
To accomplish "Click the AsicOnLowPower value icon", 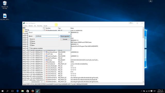I will (46, 52).
